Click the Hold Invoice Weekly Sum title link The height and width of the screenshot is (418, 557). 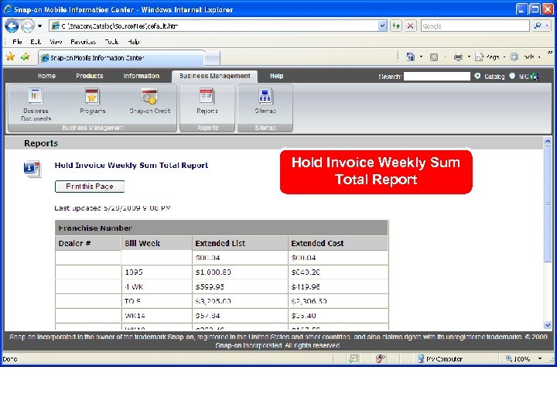[131, 166]
